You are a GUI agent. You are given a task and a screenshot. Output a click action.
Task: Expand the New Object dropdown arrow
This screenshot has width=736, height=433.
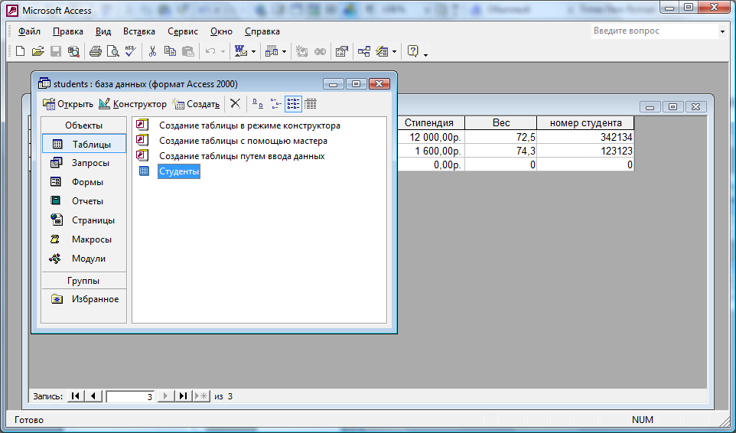pos(394,51)
